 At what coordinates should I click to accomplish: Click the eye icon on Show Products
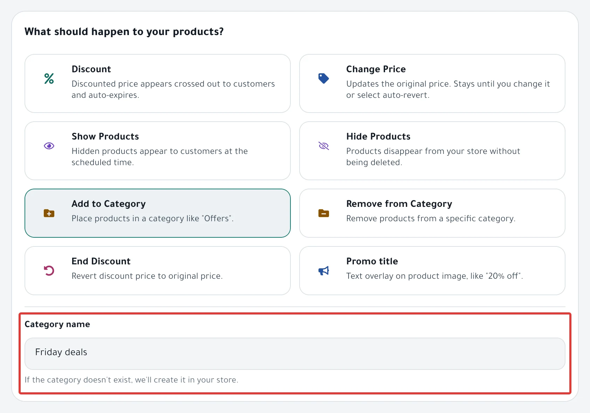49,146
